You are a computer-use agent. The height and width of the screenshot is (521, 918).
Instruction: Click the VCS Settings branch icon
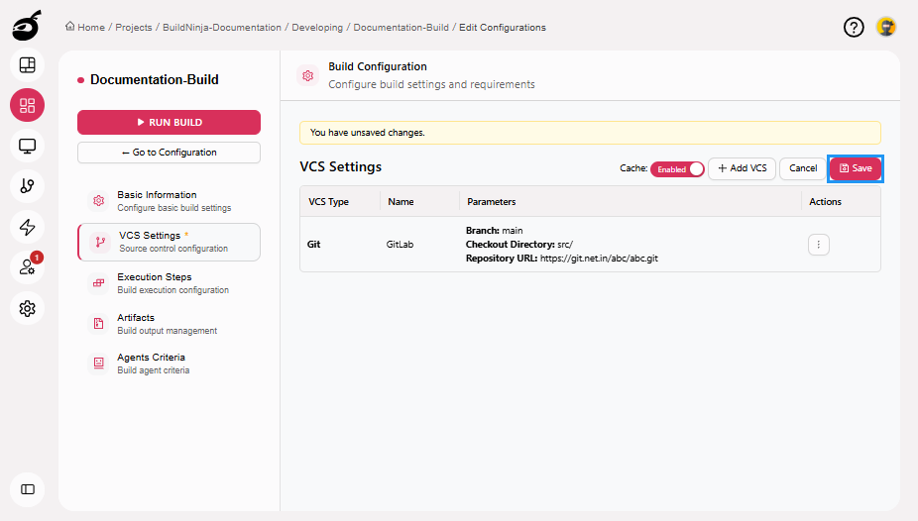101,242
